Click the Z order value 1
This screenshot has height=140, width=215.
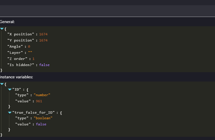coord(33,59)
